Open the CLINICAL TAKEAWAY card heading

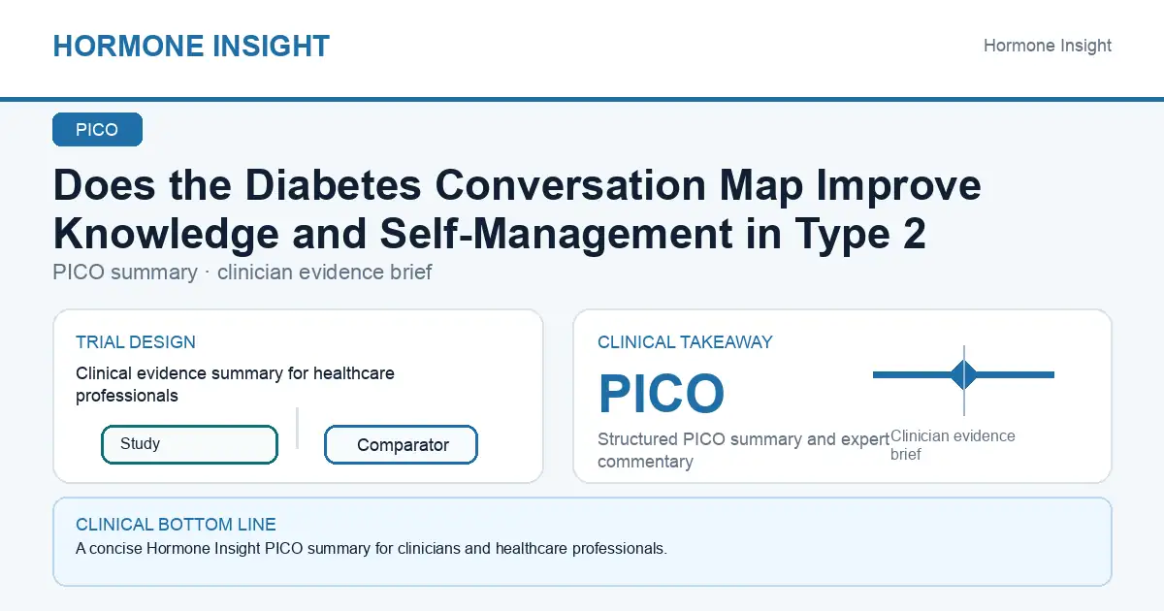pos(685,342)
